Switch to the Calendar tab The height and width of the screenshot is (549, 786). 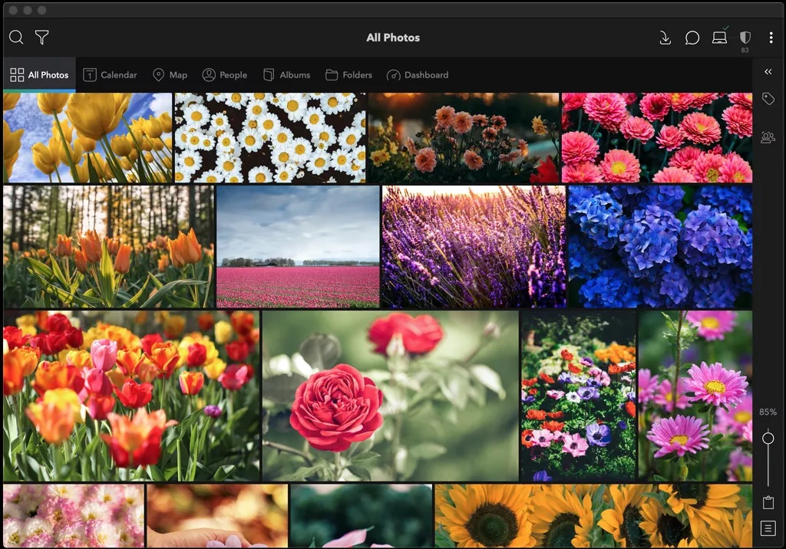(x=110, y=75)
